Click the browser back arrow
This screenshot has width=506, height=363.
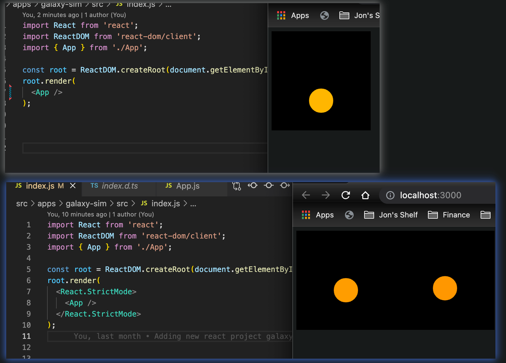(306, 195)
